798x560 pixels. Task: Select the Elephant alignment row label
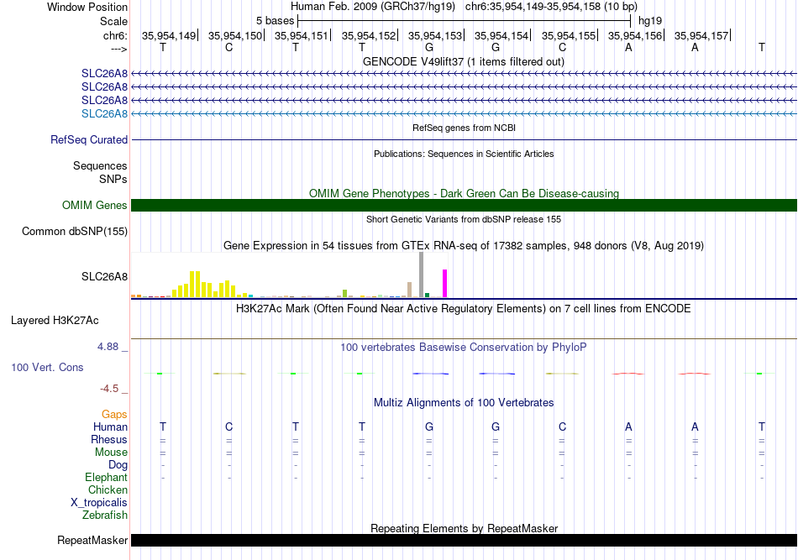pos(107,477)
